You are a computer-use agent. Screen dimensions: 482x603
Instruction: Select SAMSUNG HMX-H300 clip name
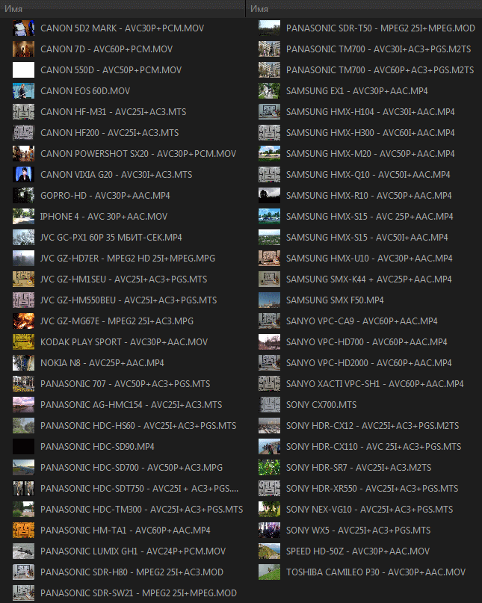pyautogui.click(x=371, y=133)
